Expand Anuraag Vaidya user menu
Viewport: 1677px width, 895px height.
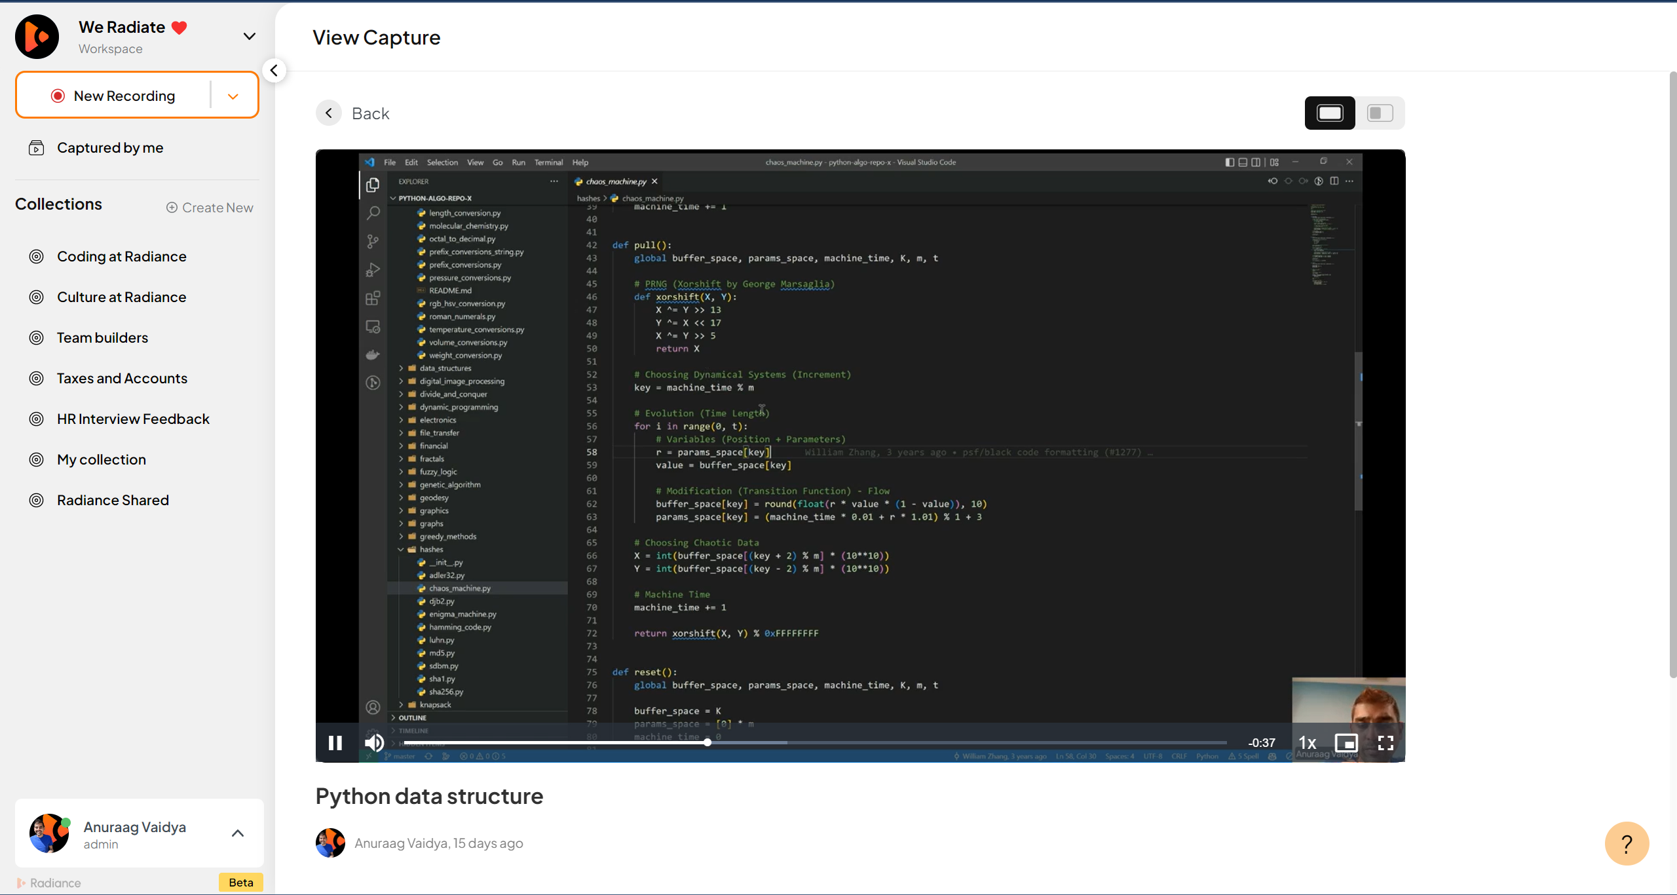(x=238, y=833)
